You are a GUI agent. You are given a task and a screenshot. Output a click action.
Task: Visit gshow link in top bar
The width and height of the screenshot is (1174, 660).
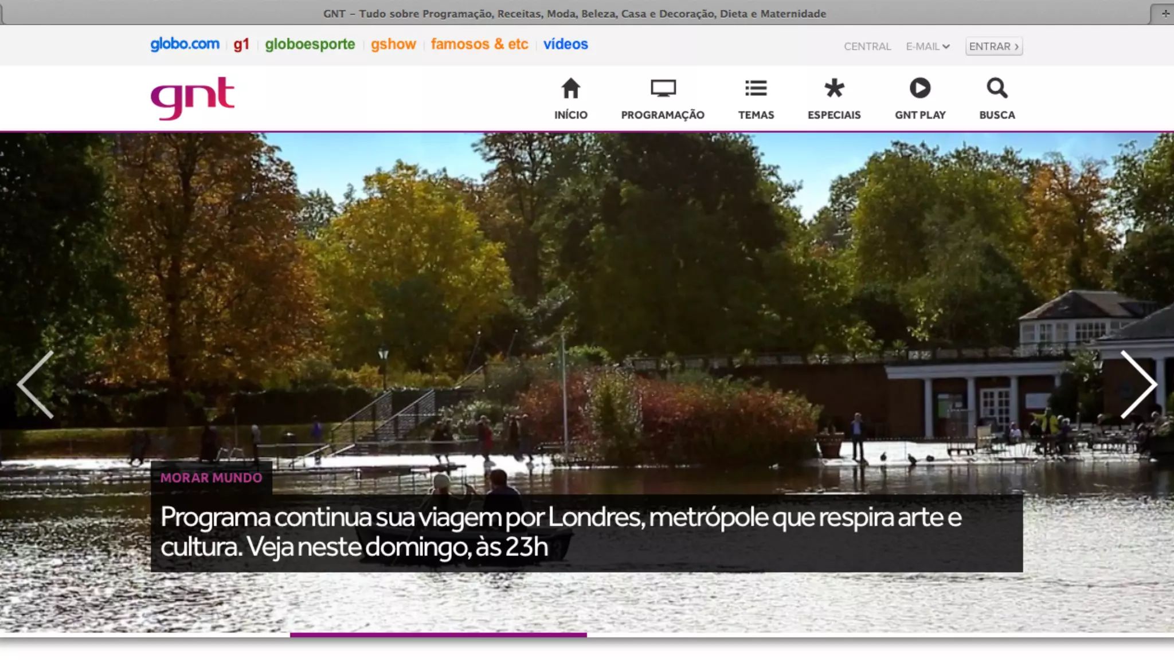point(393,44)
